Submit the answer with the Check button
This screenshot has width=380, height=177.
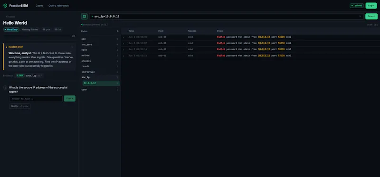(69, 99)
